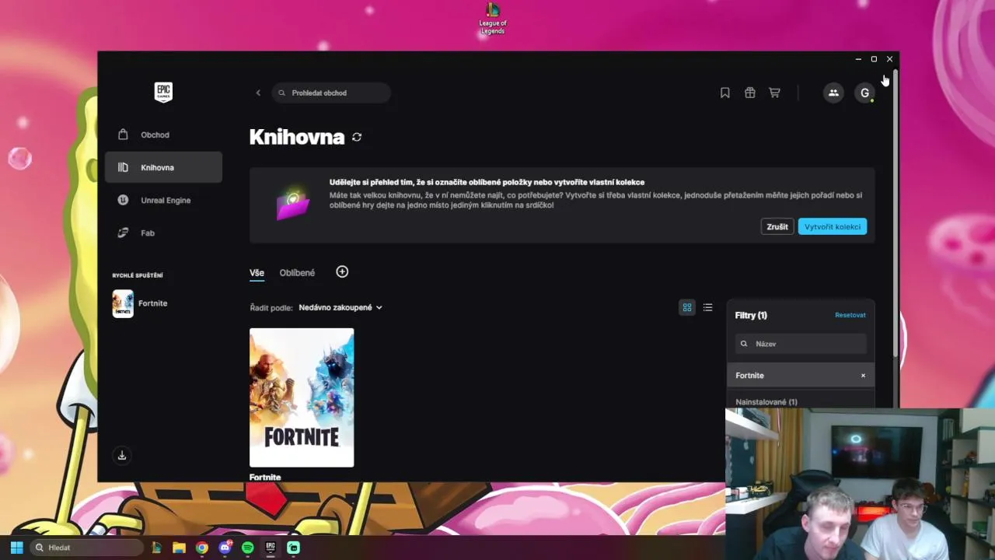Open Windows Start menu

(16, 548)
